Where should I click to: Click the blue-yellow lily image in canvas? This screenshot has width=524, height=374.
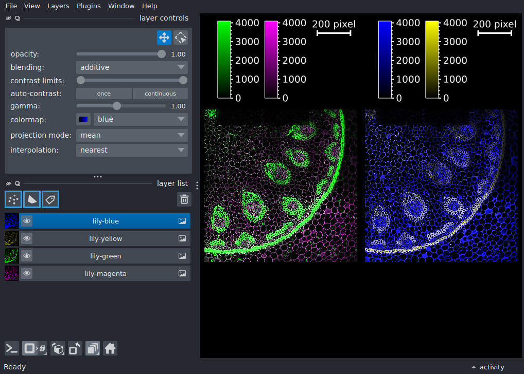coord(441,185)
